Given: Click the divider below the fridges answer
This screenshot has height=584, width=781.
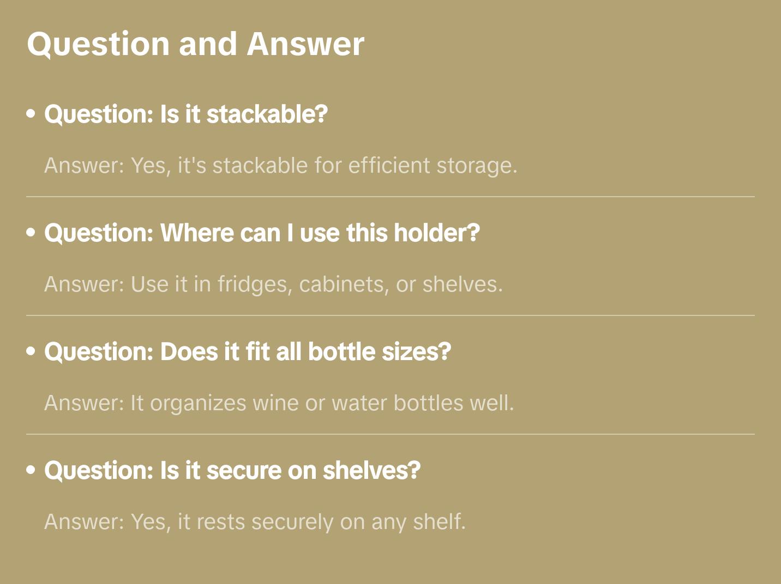Looking at the screenshot, I should (390, 315).
